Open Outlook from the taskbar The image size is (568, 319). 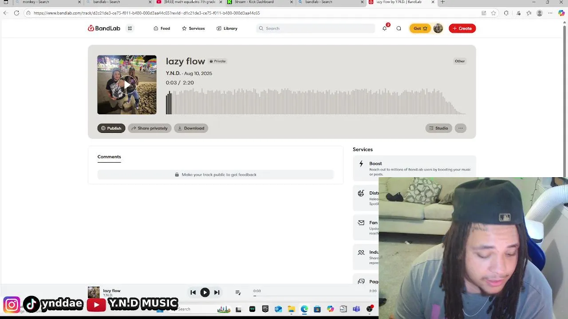click(x=278, y=309)
